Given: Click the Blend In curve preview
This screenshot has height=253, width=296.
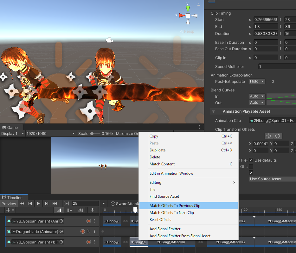Looking at the screenshot, I should point(281,96).
